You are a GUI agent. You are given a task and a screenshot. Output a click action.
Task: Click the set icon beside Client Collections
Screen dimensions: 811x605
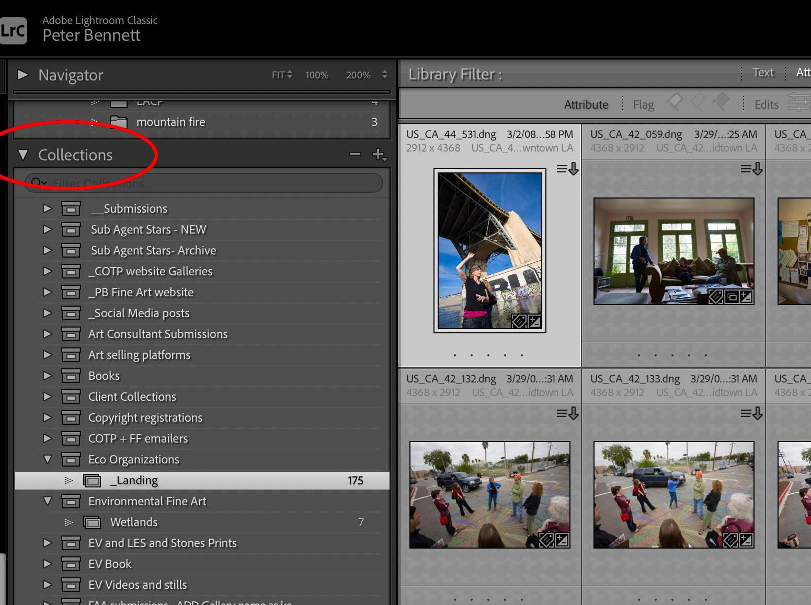(x=71, y=397)
